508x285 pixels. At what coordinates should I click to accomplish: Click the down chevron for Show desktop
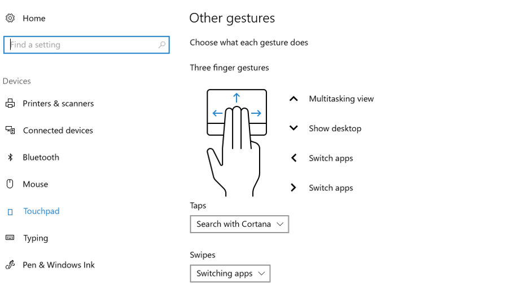pyautogui.click(x=294, y=128)
